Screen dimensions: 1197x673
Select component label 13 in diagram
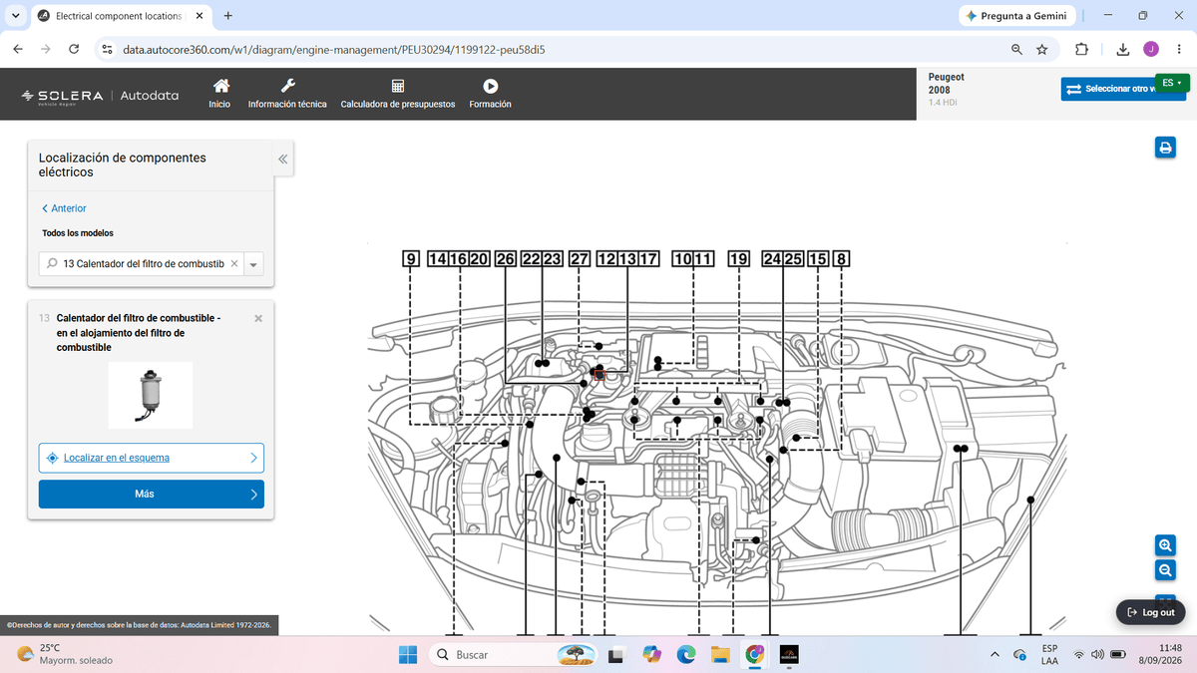[628, 259]
